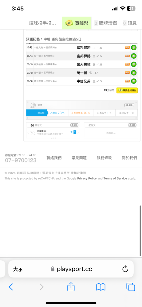Tap pick 富邦悍將 主 +1.5
Screen dimensions: 142x307
tap(89, 56)
